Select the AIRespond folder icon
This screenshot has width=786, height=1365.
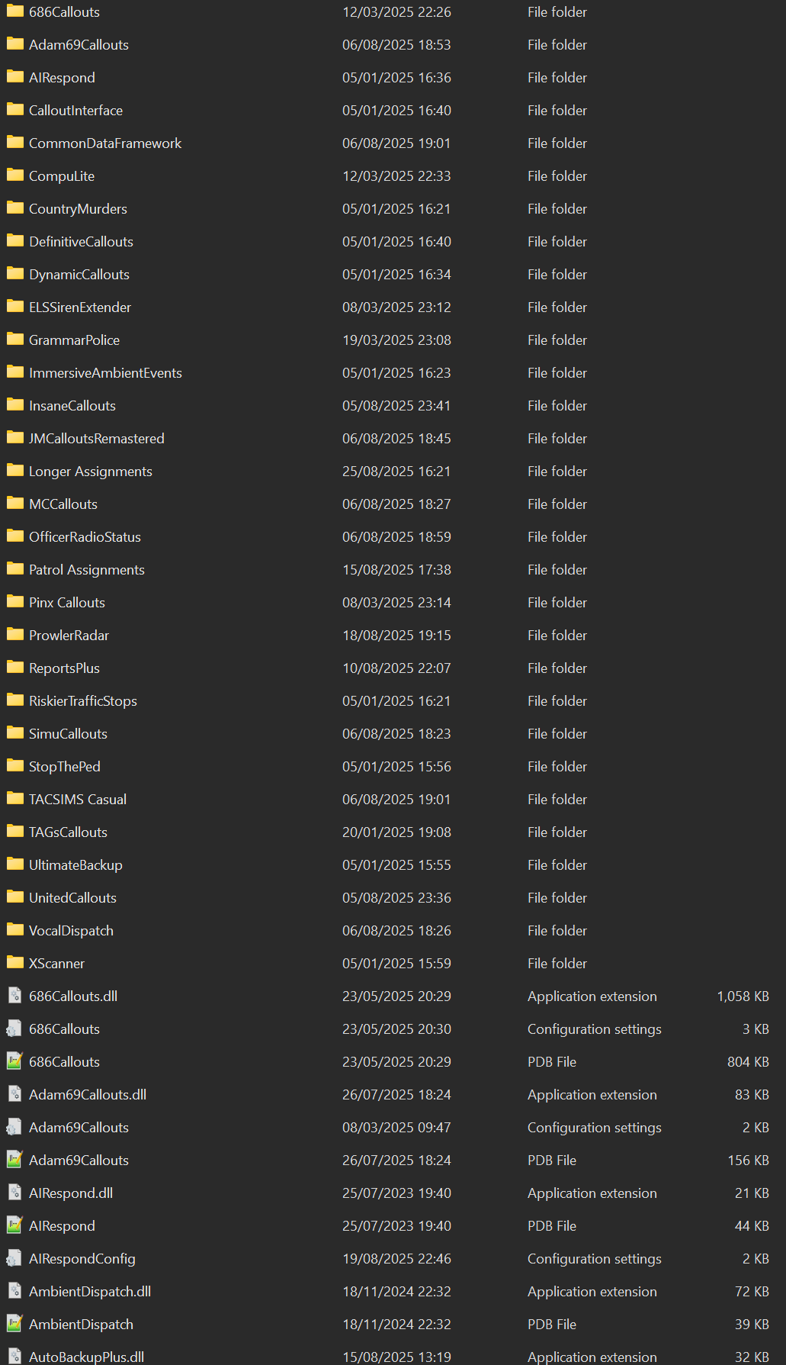[14, 77]
